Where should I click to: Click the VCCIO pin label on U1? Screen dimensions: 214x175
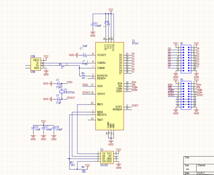coord(113,48)
